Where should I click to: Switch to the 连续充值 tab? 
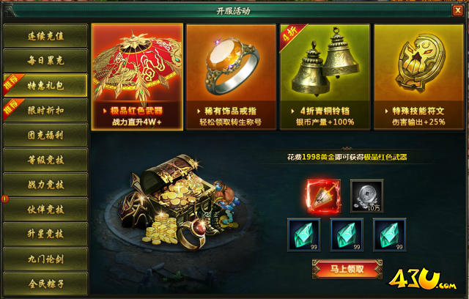click(x=45, y=36)
